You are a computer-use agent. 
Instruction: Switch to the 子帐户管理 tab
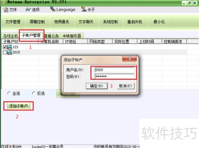click(31, 35)
